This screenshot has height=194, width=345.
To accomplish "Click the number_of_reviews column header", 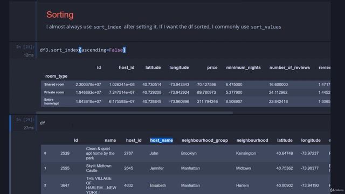I will click(x=289, y=67).
